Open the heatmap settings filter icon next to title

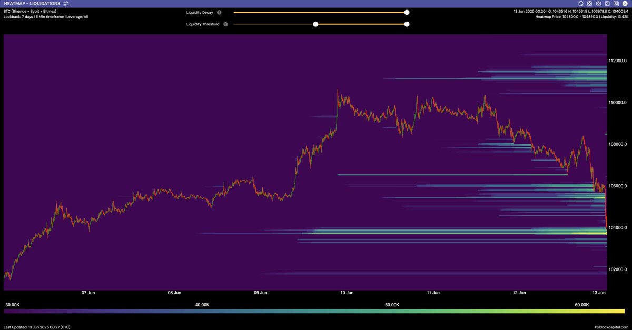[x=66, y=3]
